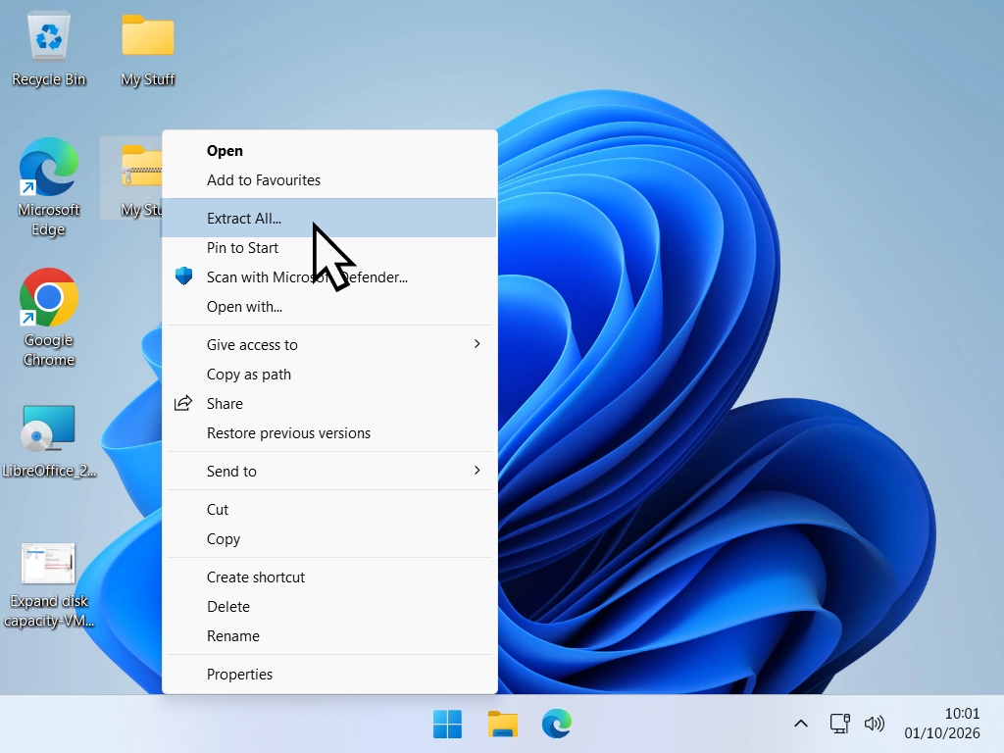Choose Open in the context menu

[329, 151]
